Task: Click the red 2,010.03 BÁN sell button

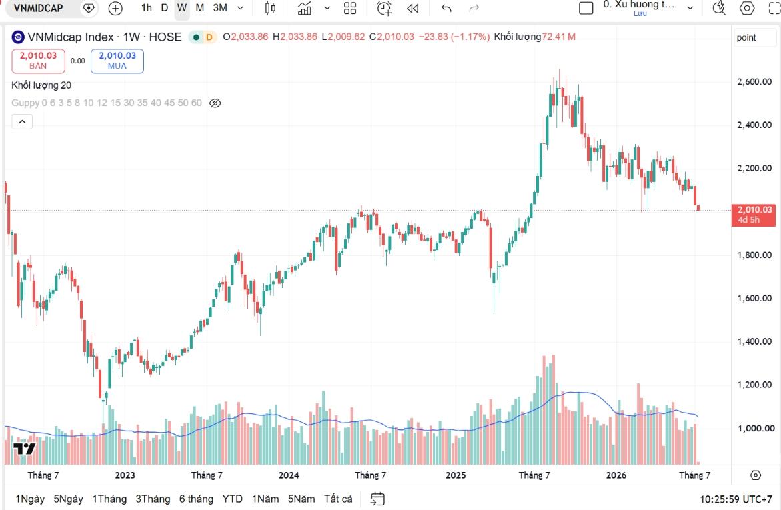Action: coord(39,61)
